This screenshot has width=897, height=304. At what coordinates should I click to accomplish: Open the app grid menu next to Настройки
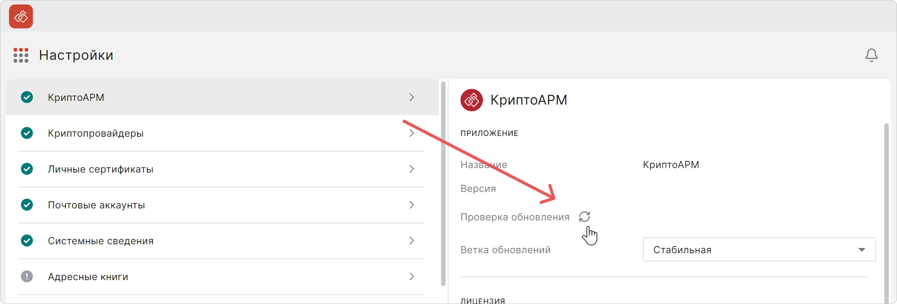[x=21, y=55]
